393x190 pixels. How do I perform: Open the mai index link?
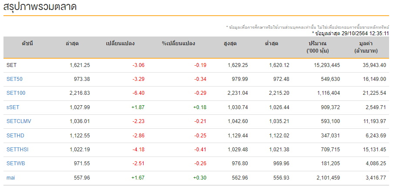click(11, 178)
